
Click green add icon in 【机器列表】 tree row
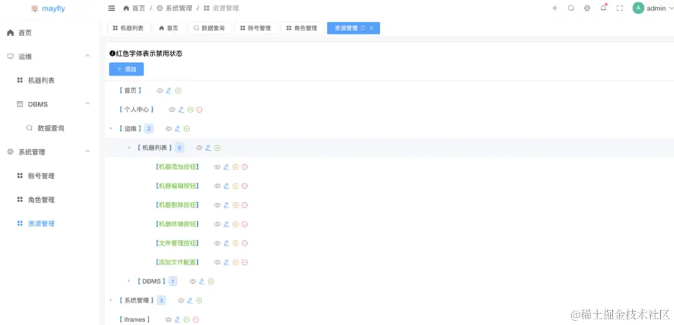tap(218, 148)
